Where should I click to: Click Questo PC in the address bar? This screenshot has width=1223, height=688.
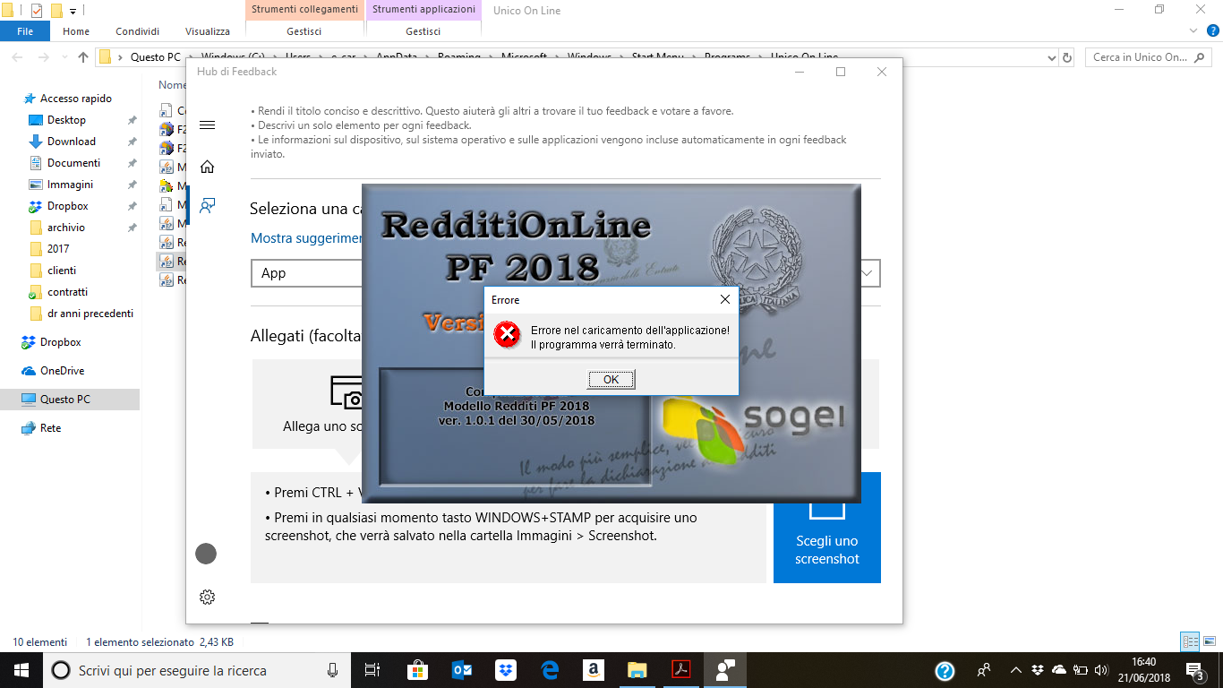pos(155,57)
